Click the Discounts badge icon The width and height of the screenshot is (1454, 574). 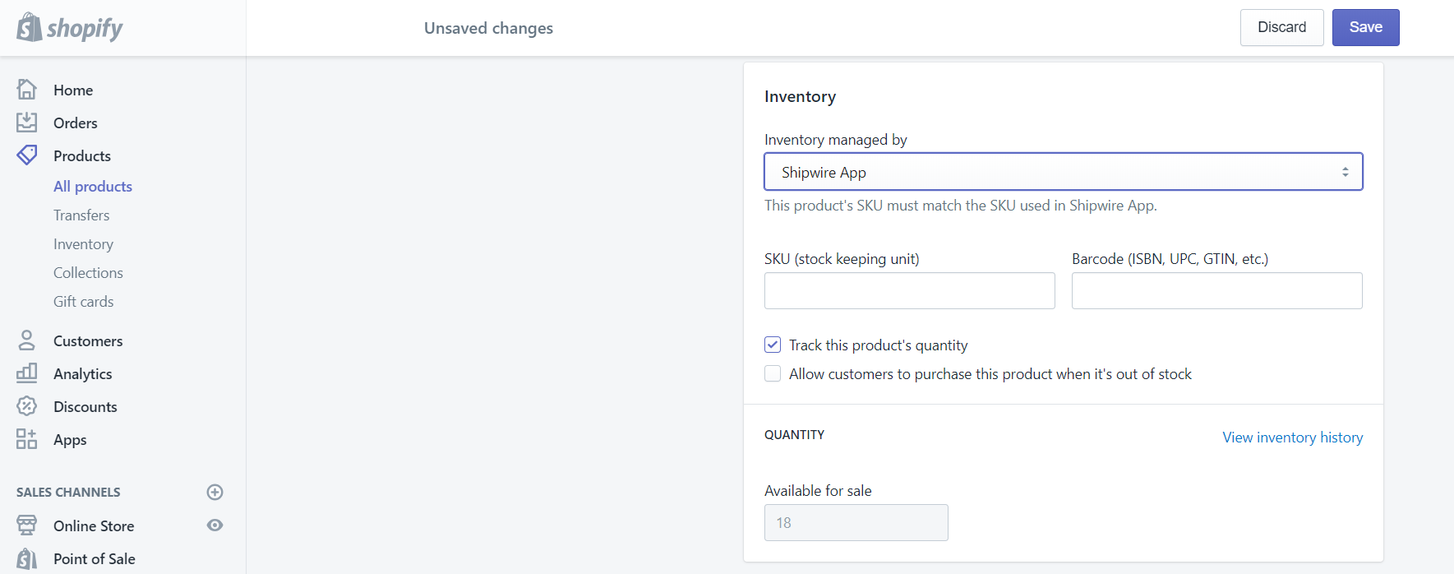point(27,406)
